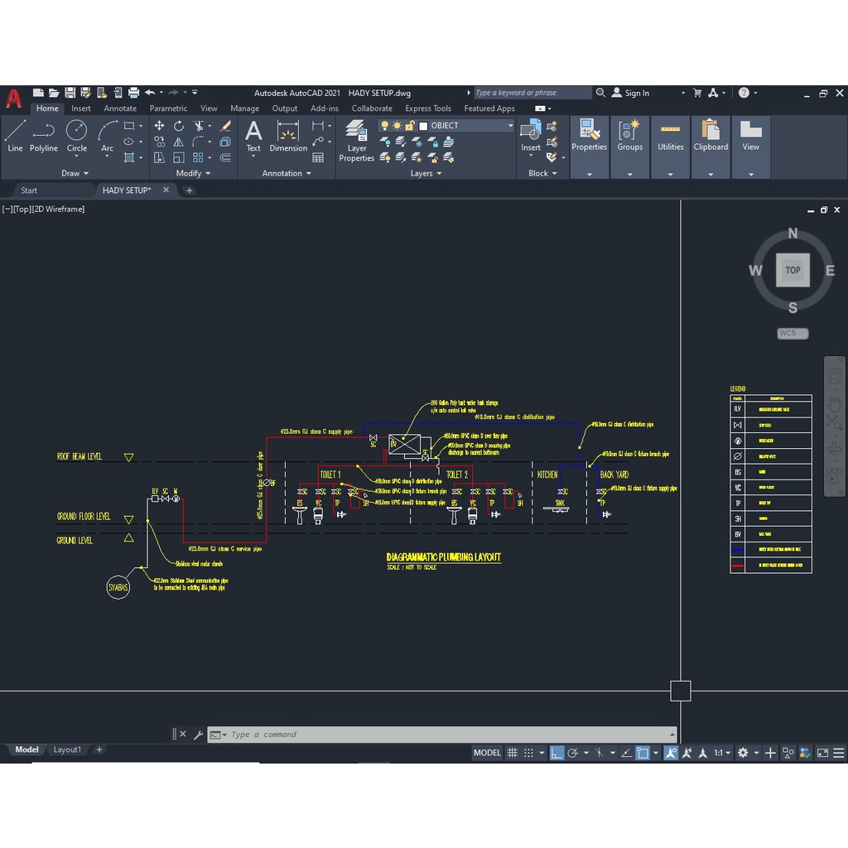Select the Line drawing tool

pyautogui.click(x=15, y=136)
